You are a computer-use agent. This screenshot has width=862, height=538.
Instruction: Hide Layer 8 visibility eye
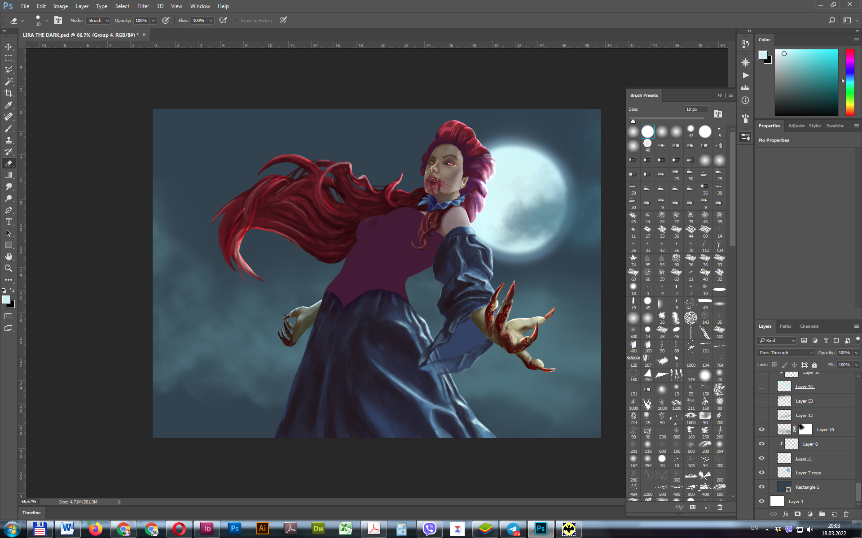click(761, 444)
